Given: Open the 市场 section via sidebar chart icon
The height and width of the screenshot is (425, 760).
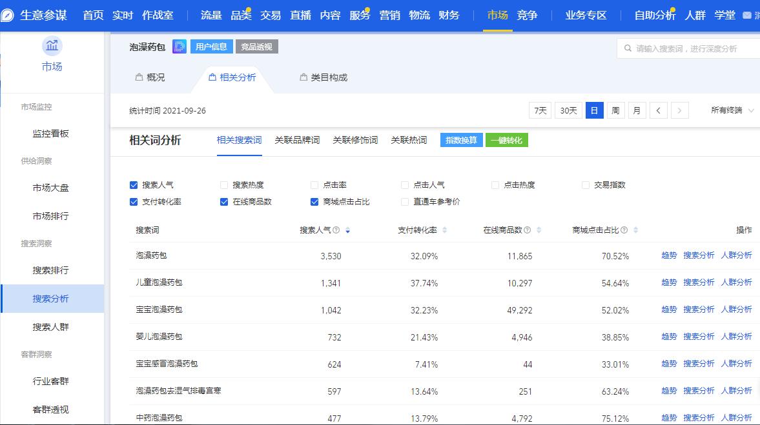Looking at the screenshot, I should (51, 45).
